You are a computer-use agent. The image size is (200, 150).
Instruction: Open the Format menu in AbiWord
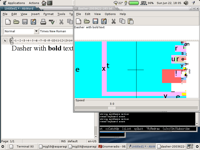pos(48,14)
